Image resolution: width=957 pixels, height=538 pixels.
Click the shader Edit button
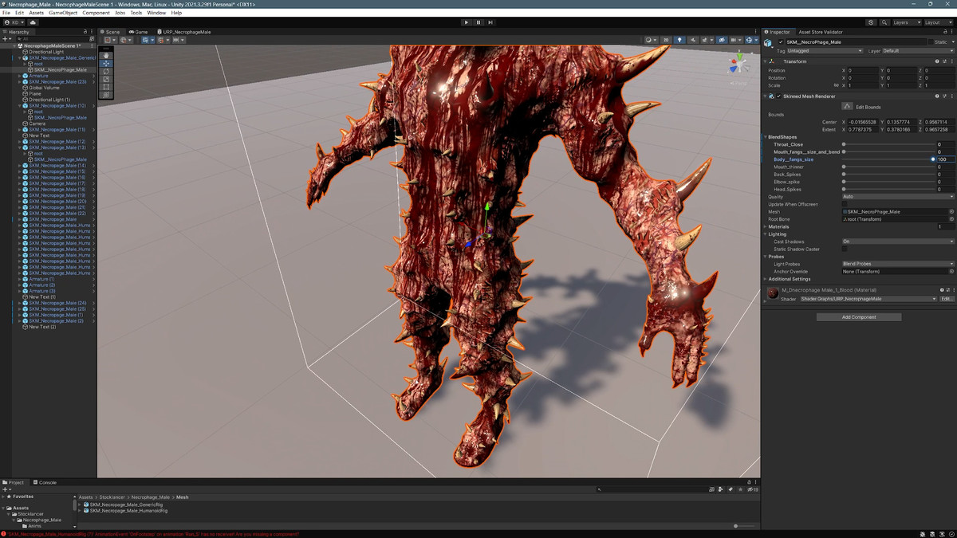point(947,299)
